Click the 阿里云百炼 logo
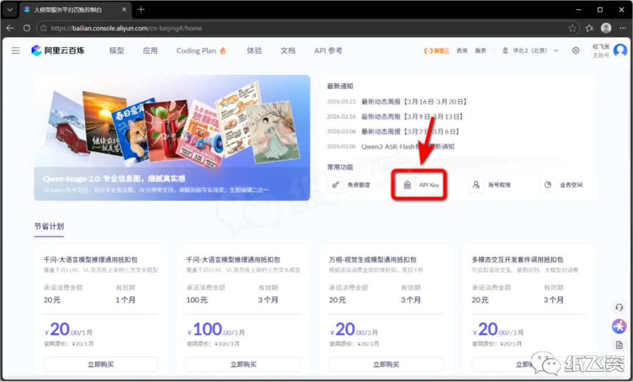The width and height of the screenshot is (633, 382). (x=58, y=50)
